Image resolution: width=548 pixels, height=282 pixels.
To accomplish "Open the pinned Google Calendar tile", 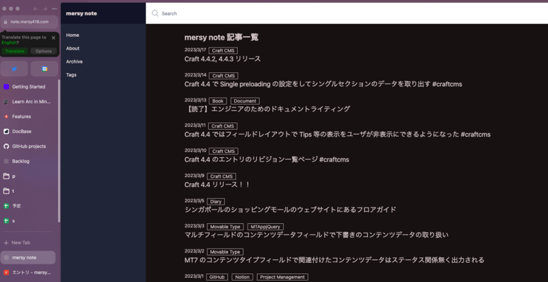I will (x=45, y=69).
